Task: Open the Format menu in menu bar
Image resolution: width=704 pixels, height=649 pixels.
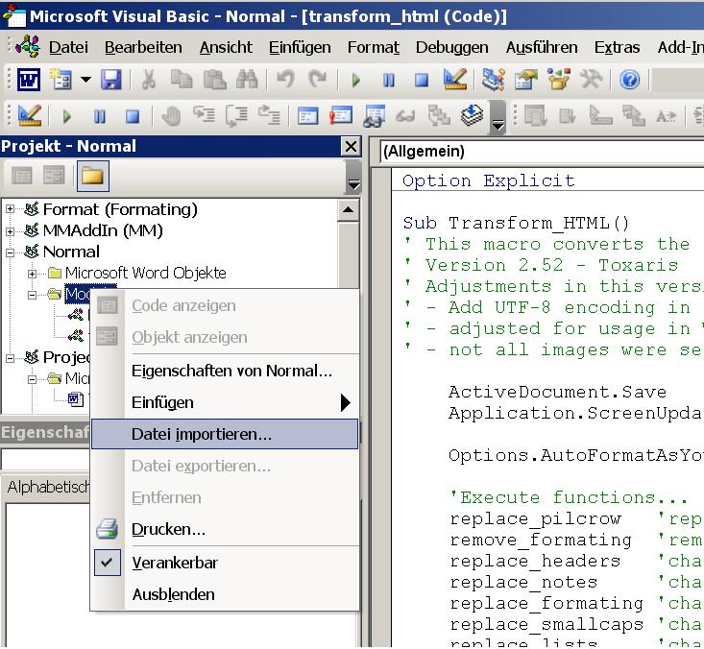Action: 374,47
